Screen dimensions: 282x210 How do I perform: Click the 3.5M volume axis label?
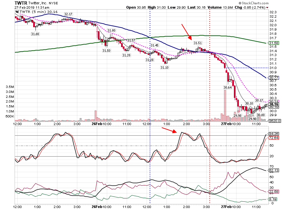tap(10, 87)
